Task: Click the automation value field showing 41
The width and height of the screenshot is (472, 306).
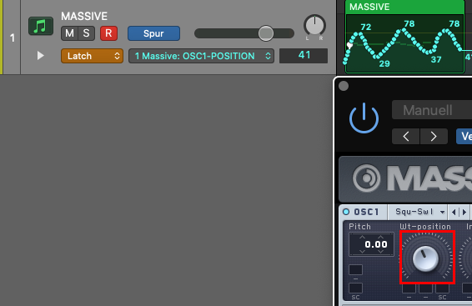Action: coord(304,56)
